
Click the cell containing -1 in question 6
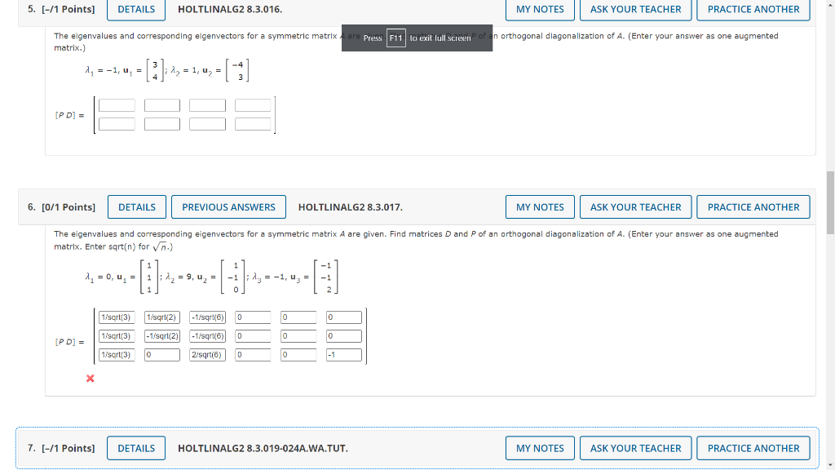point(343,354)
